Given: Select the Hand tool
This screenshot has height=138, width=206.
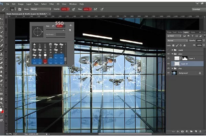Looking at the screenshot, I should click(2, 99).
